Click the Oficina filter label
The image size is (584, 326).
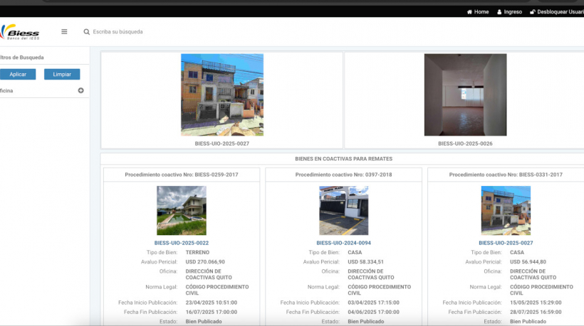click(x=6, y=91)
